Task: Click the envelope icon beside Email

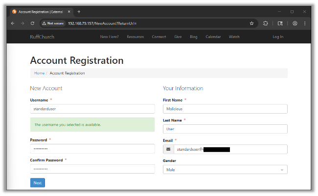Action: pos(168,149)
